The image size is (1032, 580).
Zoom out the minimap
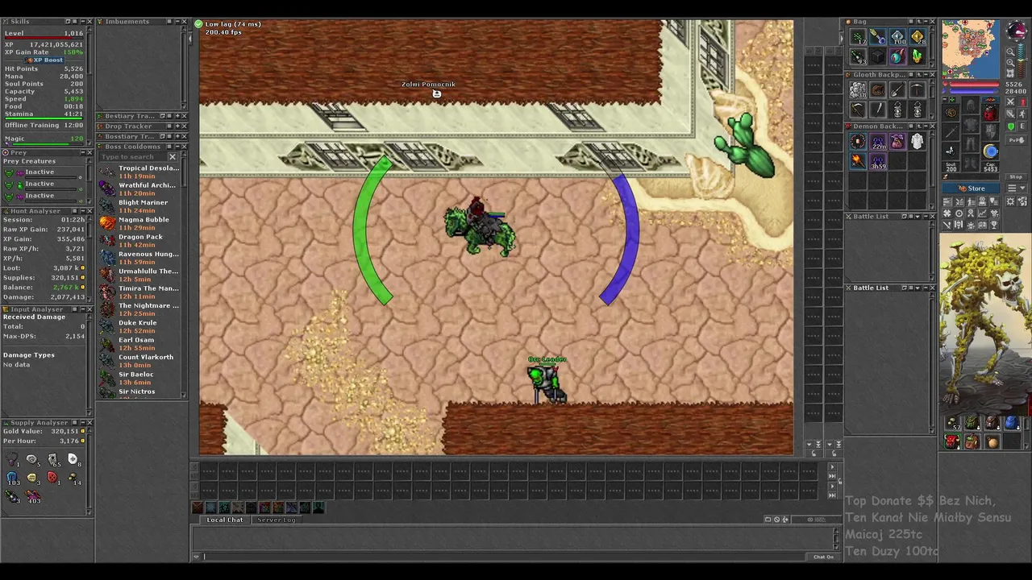pos(1010,52)
